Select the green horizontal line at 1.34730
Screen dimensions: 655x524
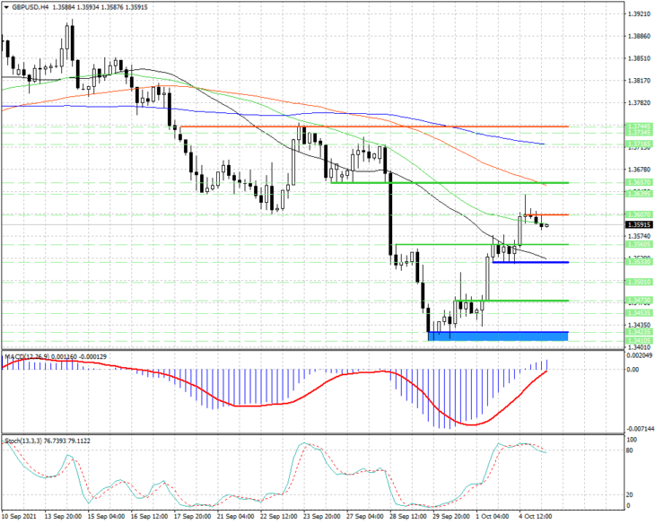(511, 301)
